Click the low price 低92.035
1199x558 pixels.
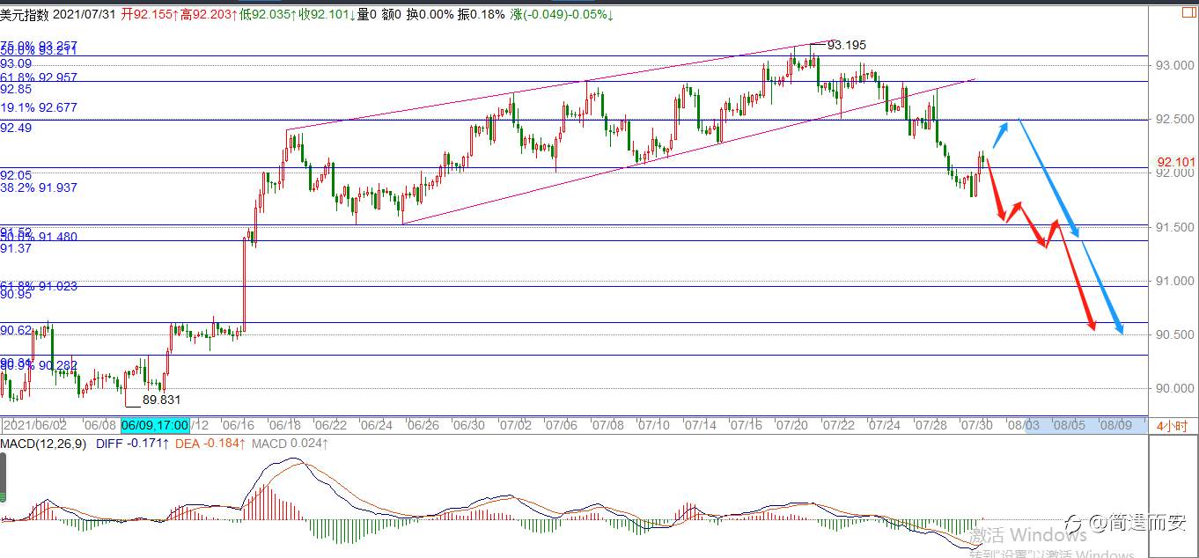point(268,14)
